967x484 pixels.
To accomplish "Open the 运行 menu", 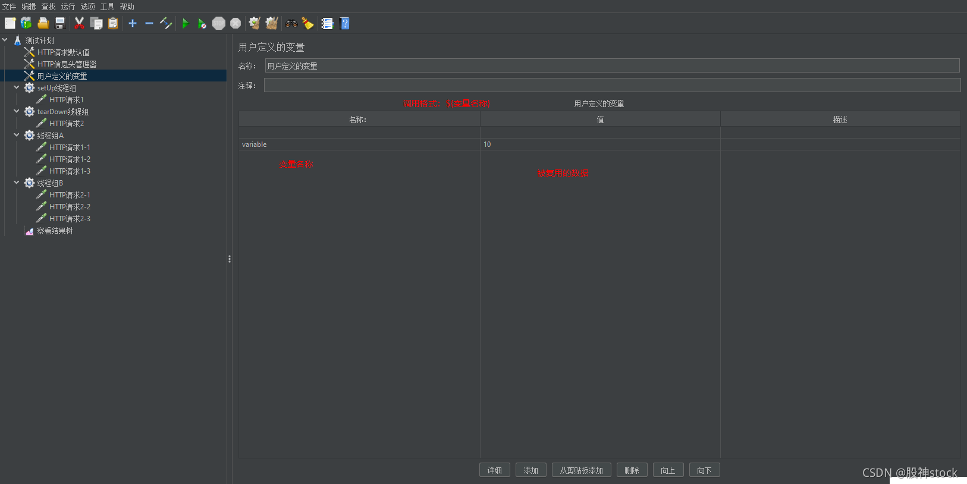I will [x=68, y=7].
